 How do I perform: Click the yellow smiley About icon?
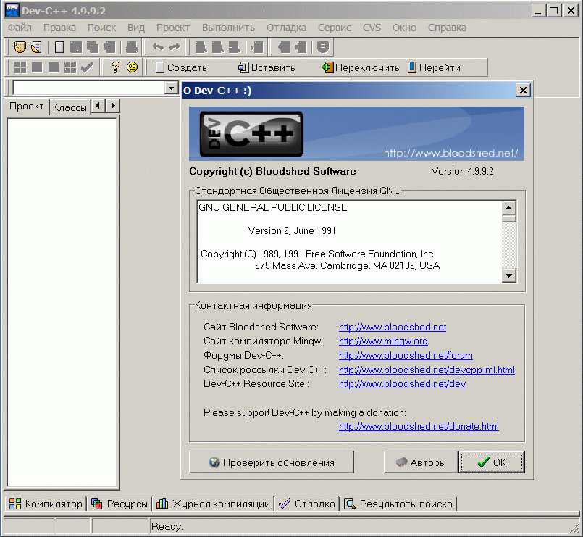(x=132, y=67)
